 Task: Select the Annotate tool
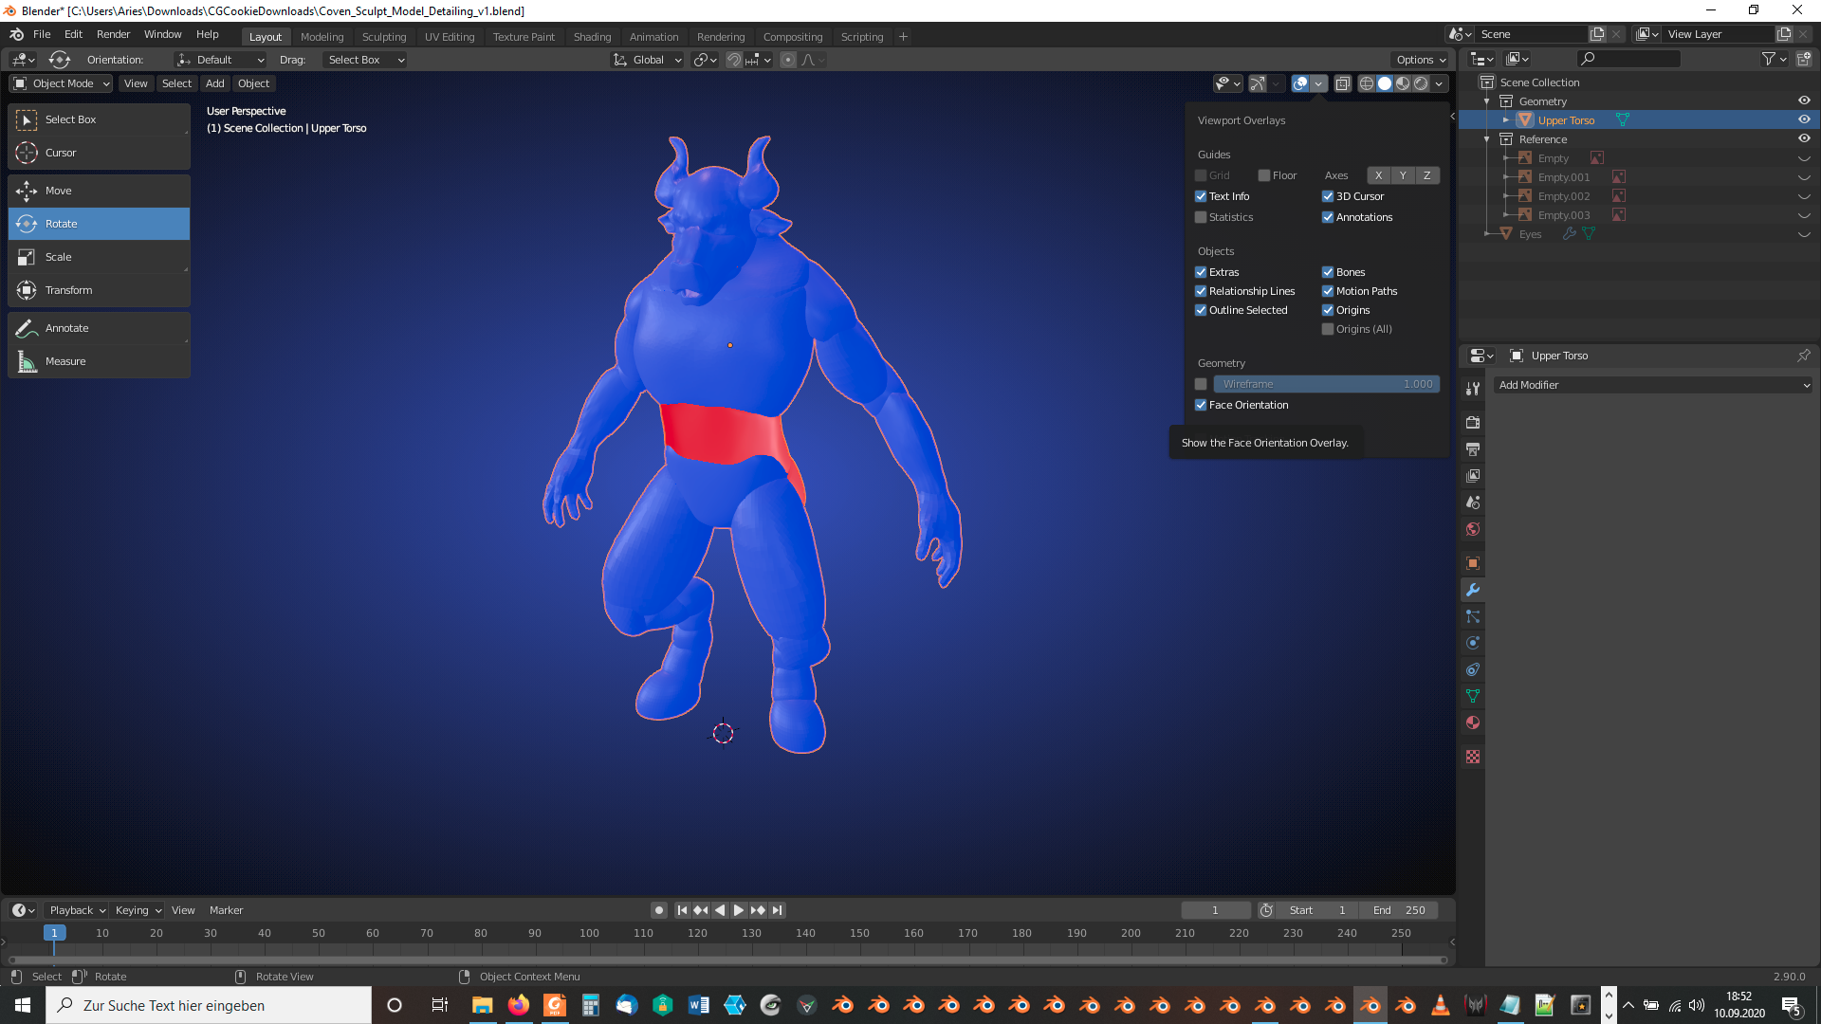(x=66, y=328)
